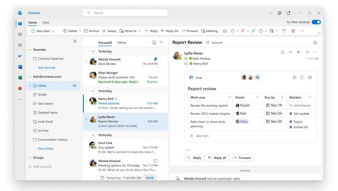Open the Mail icon in left rail
This screenshot has height=191, width=338.
pyautogui.click(x=20, y=24)
